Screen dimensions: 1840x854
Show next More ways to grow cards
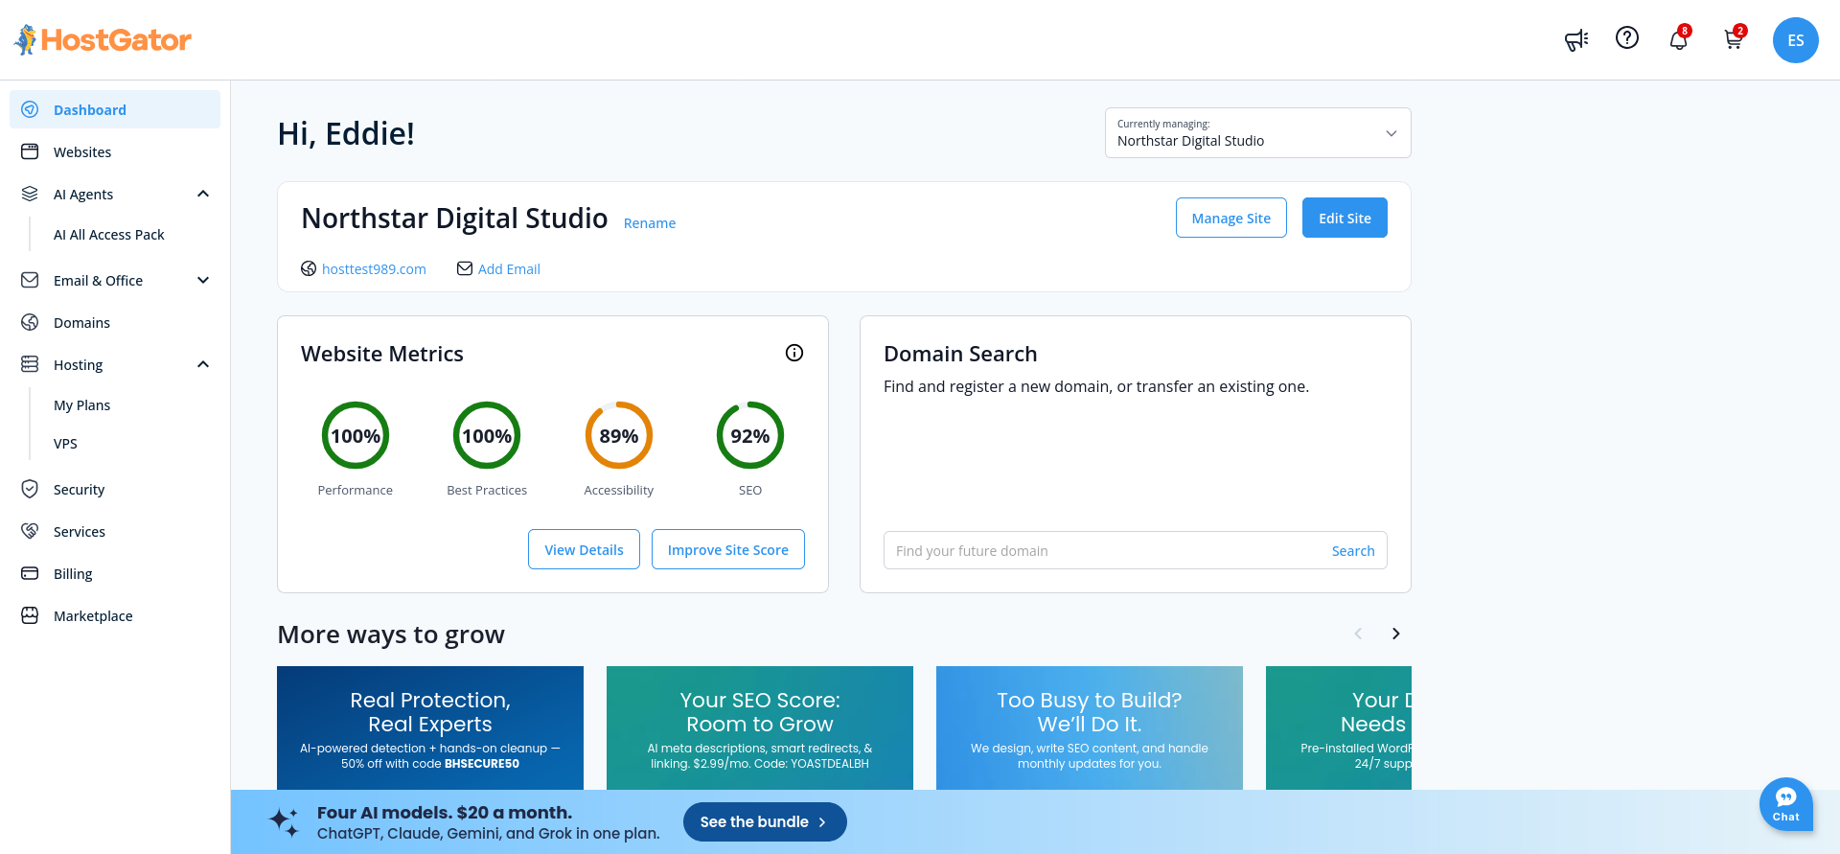[x=1396, y=634]
